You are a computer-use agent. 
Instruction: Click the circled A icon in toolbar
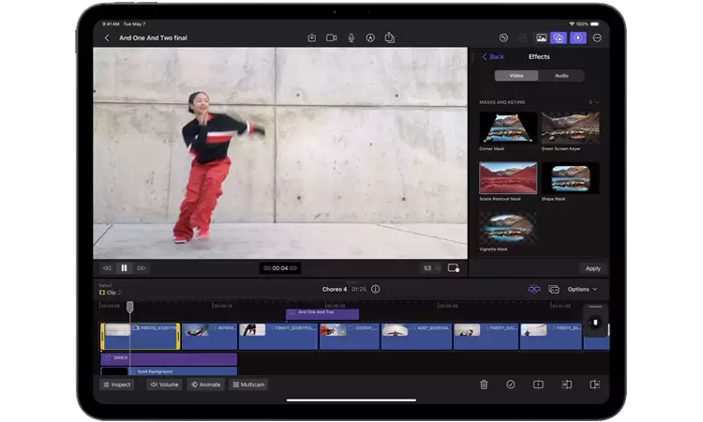370,38
